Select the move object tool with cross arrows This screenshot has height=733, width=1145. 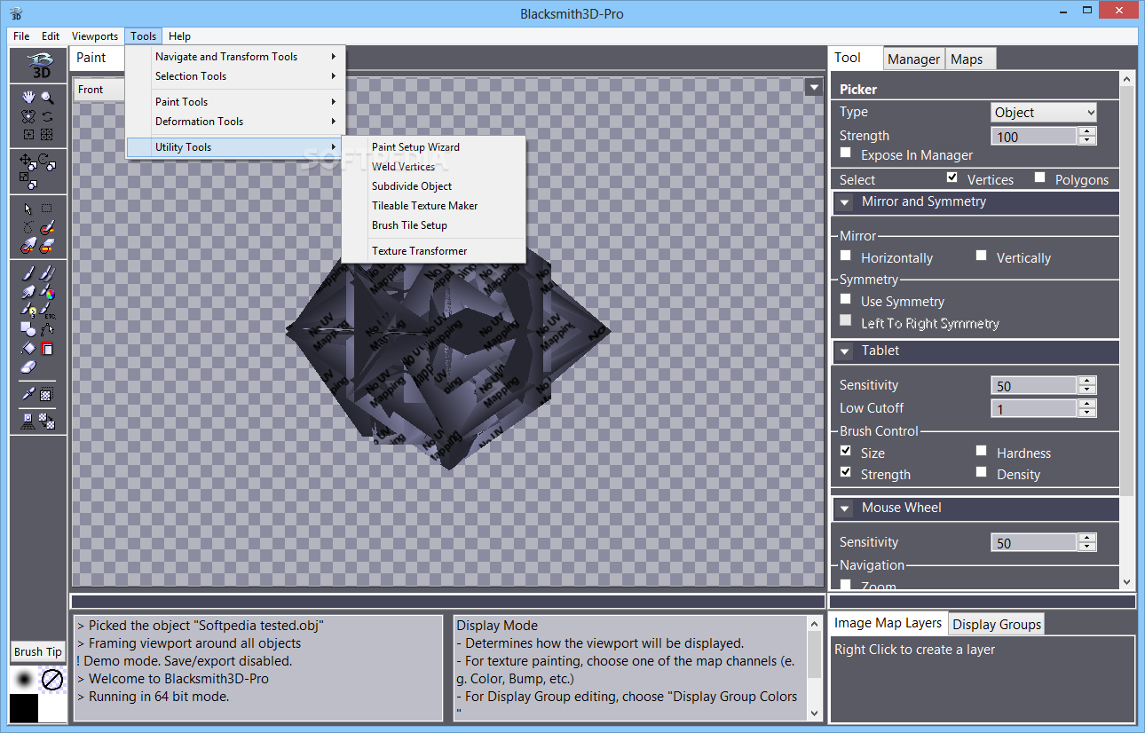(x=28, y=162)
